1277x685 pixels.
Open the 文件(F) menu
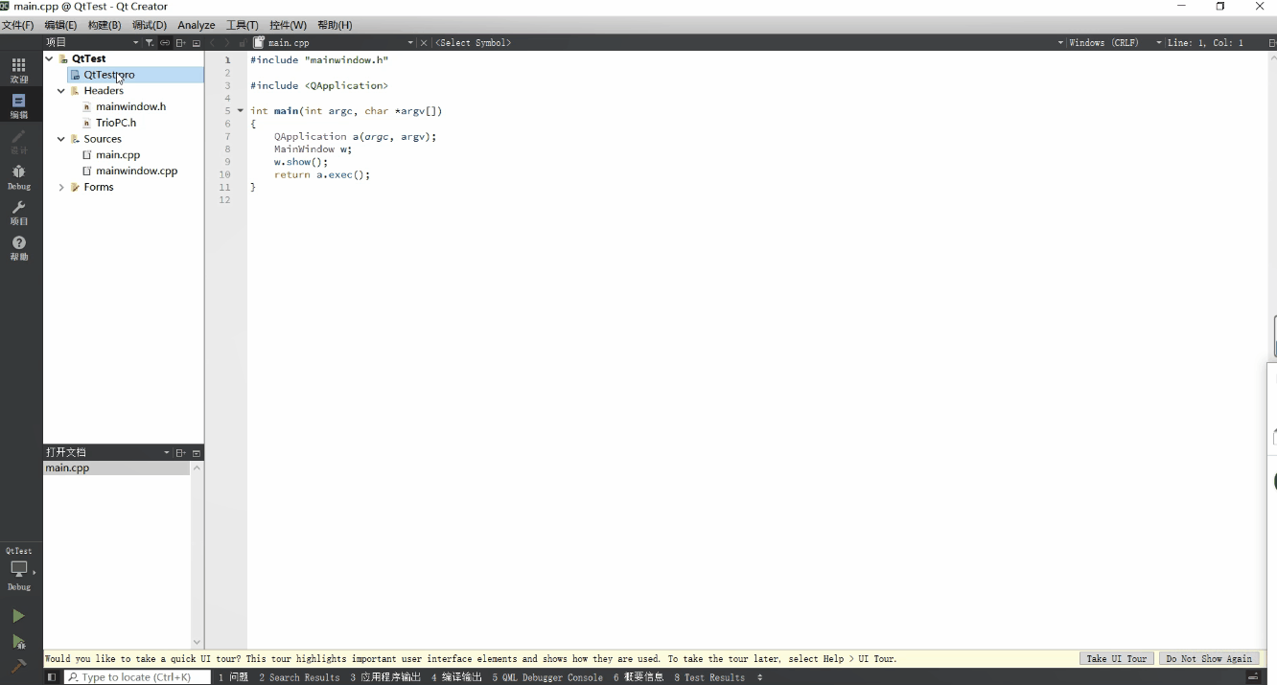click(17, 25)
